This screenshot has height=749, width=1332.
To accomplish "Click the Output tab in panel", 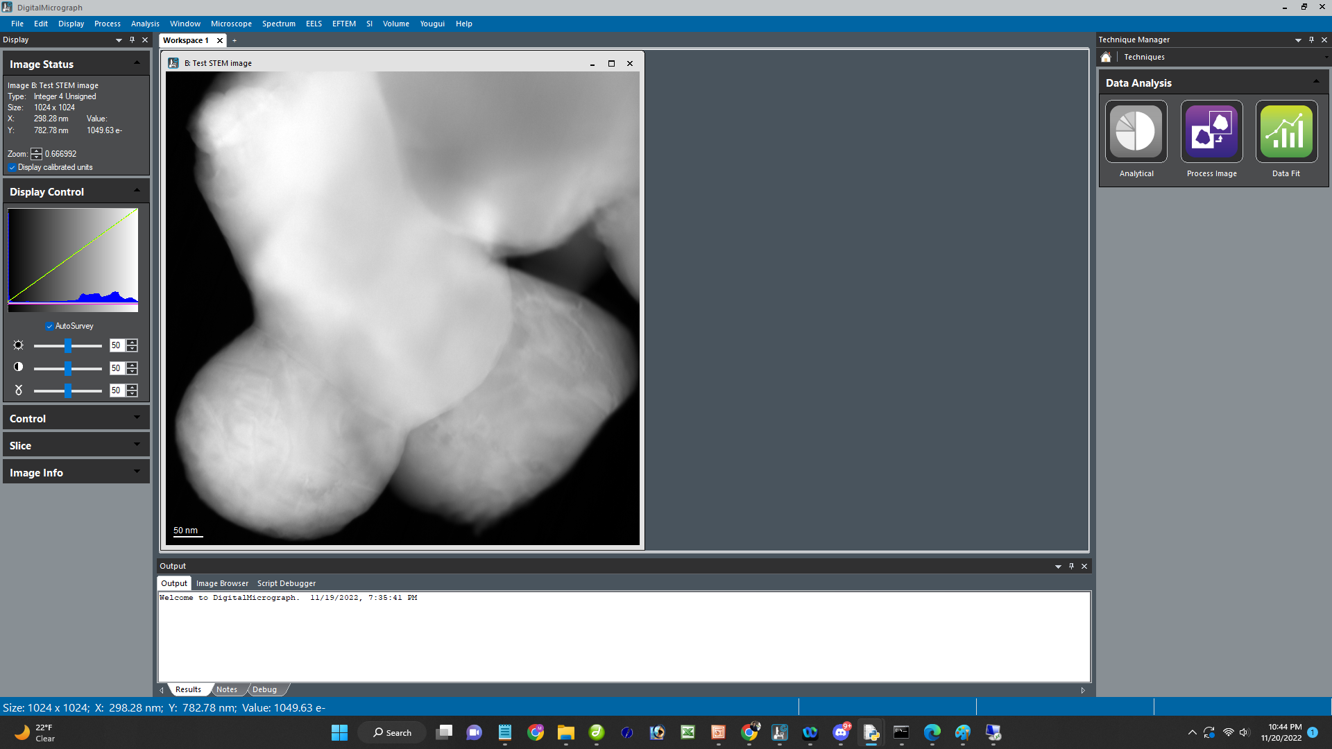I will tap(174, 583).
